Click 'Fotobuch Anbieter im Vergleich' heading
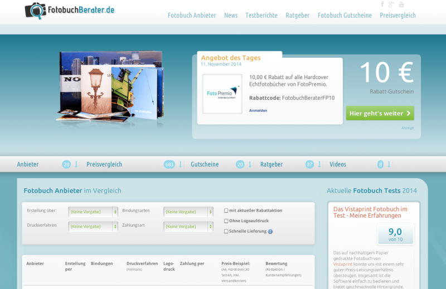This screenshot has height=289, width=446. click(x=72, y=190)
